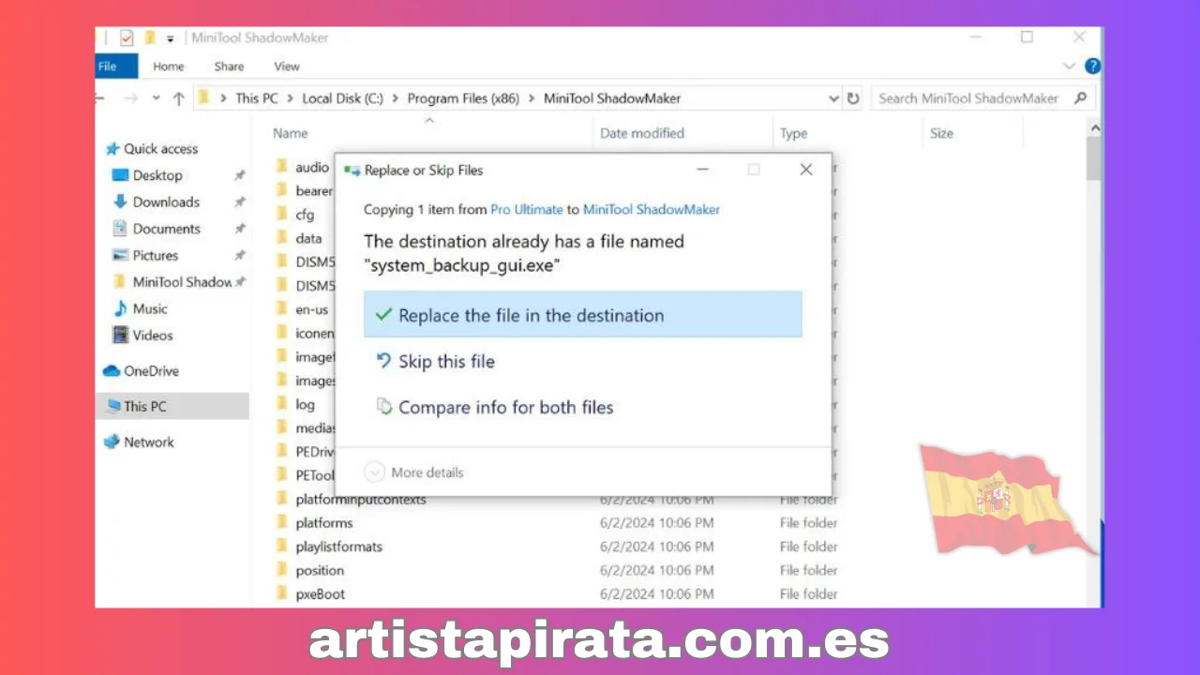This screenshot has width=1200, height=675.
Task: Sort by the Date modified column header
Action: tap(642, 133)
